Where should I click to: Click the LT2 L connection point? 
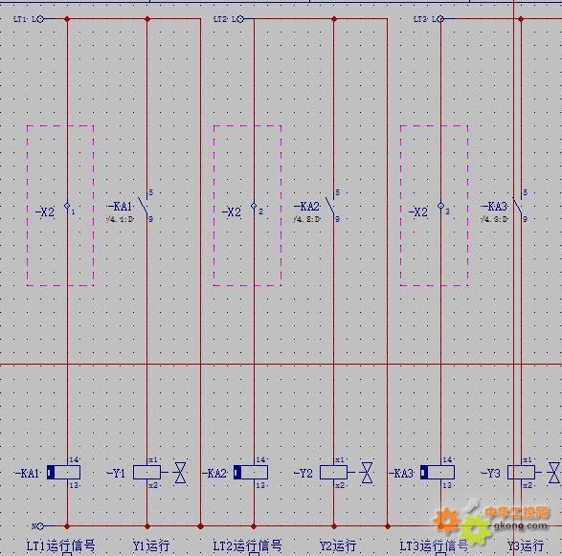pos(240,19)
